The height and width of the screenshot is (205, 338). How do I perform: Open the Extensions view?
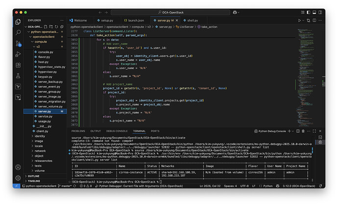[18, 65]
